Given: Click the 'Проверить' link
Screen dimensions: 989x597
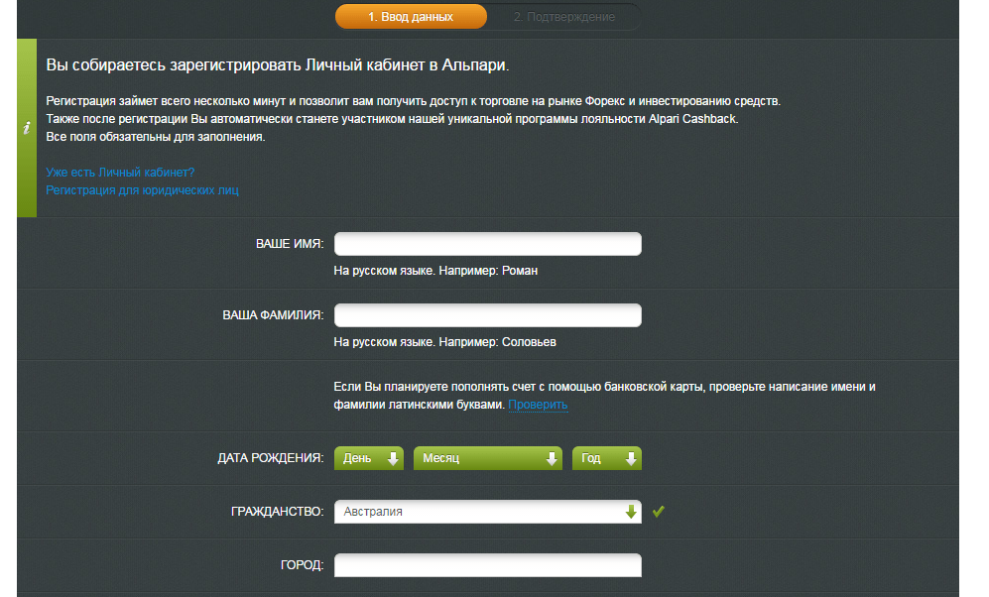Looking at the screenshot, I should [538, 404].
